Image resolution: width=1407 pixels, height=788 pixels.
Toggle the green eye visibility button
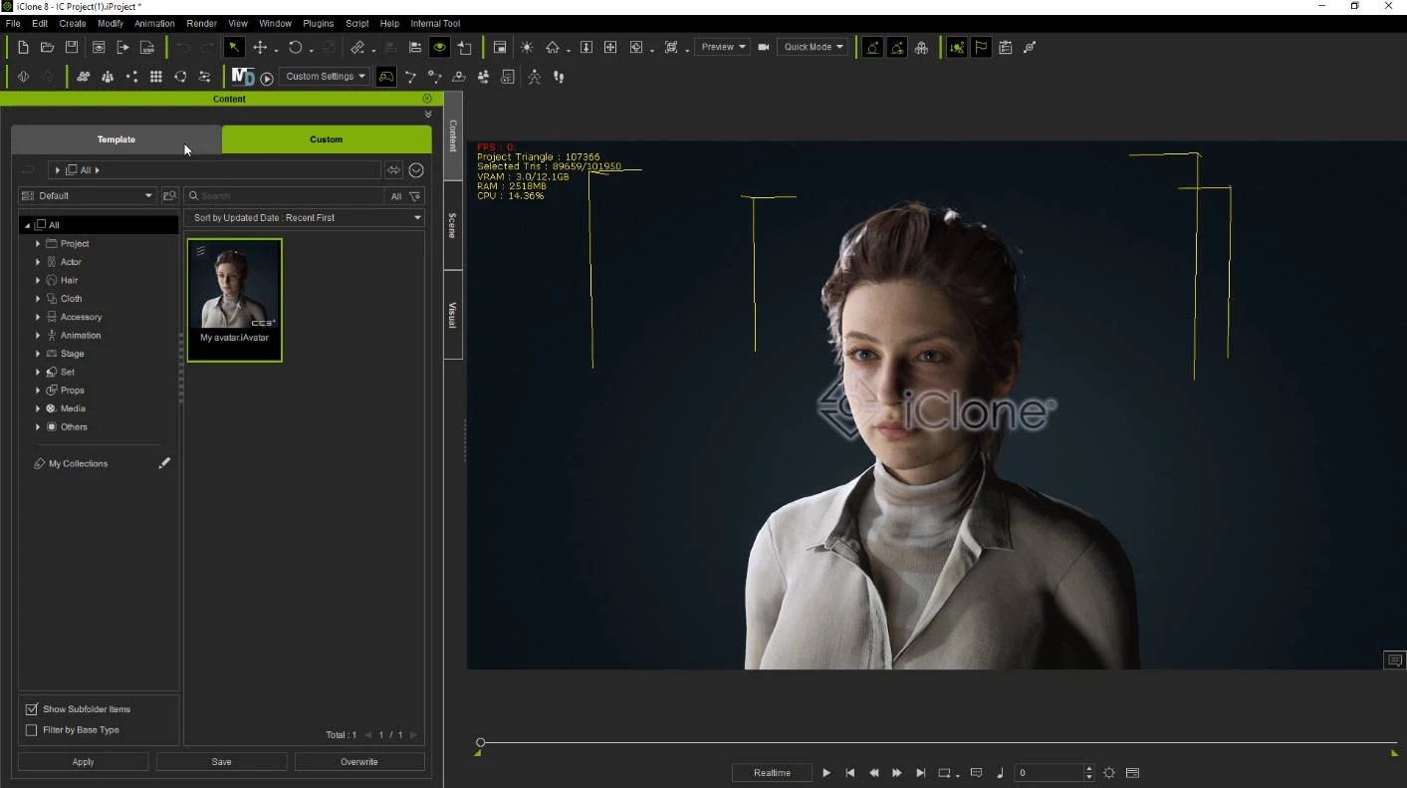(439, 47)
